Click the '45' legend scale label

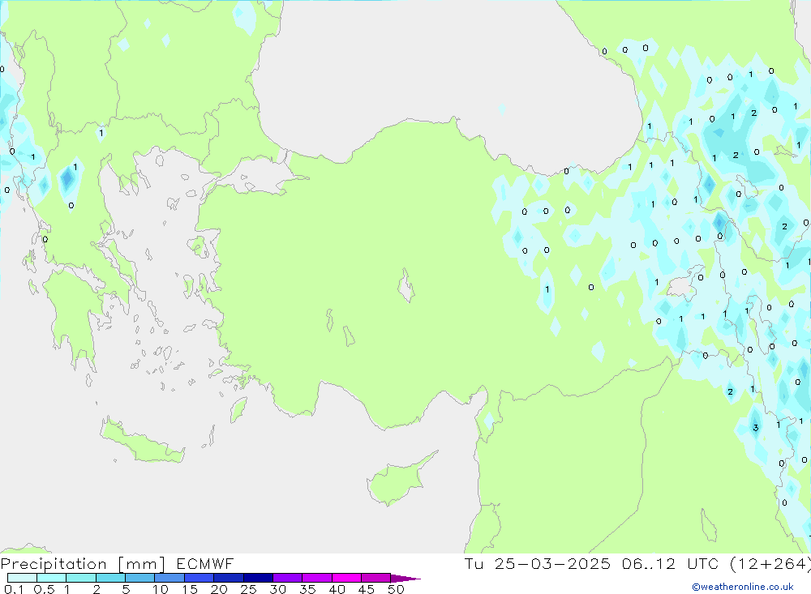[x=367, y=589]
